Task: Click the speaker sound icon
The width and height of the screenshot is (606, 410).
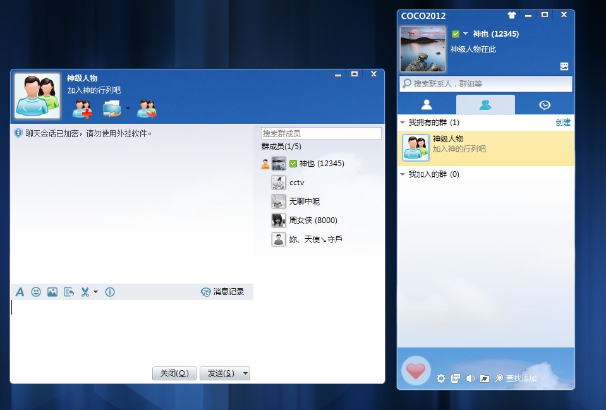Action: click(470, 378)
